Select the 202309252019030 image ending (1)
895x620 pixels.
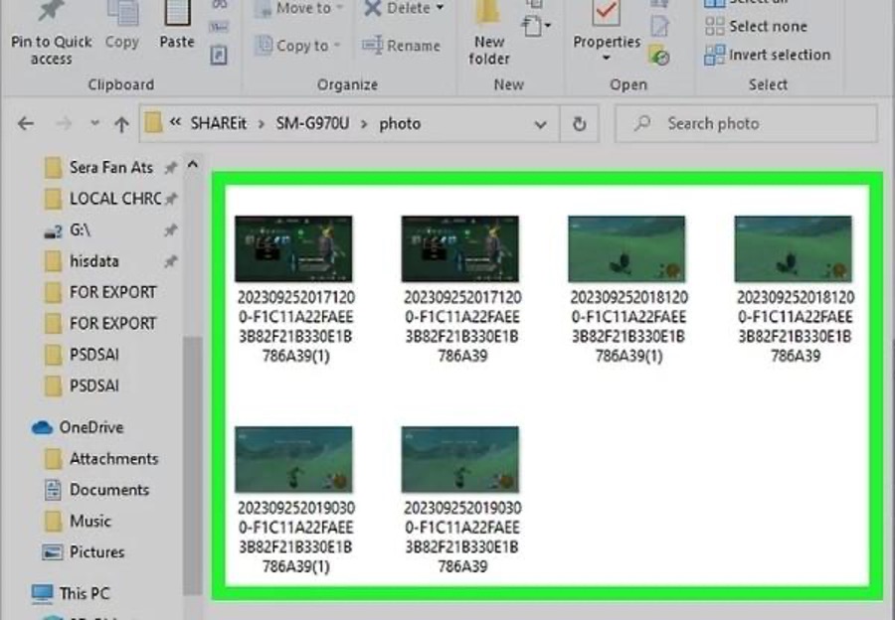(x=295, y=500)
